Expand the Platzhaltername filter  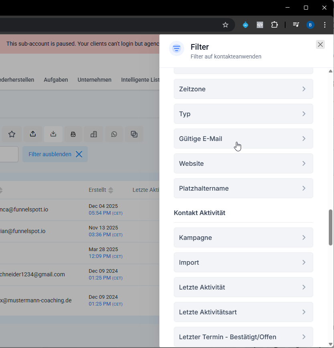(x=243, y=189)
